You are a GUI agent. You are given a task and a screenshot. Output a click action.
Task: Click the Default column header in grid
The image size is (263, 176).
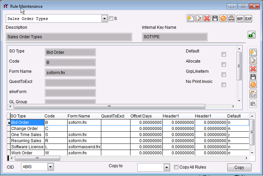pos(238,116)
